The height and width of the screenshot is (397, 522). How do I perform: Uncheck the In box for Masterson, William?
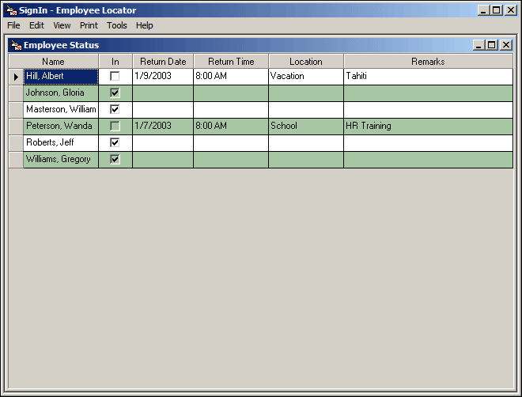click(x=115, y=109)
